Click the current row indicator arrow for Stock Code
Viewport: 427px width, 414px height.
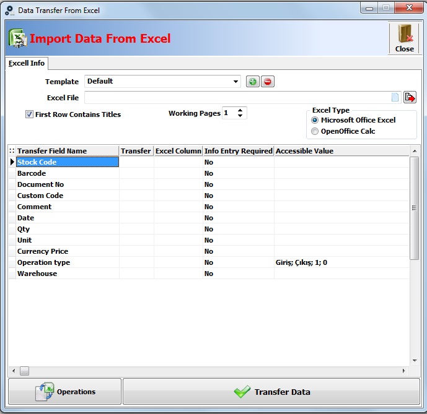coord(12,162)
